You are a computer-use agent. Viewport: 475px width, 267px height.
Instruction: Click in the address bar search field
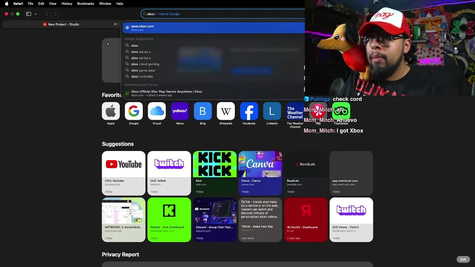coord(223,14)
